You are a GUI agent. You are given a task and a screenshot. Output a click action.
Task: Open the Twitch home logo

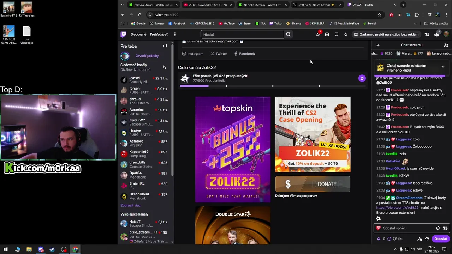tap(123, 34)
